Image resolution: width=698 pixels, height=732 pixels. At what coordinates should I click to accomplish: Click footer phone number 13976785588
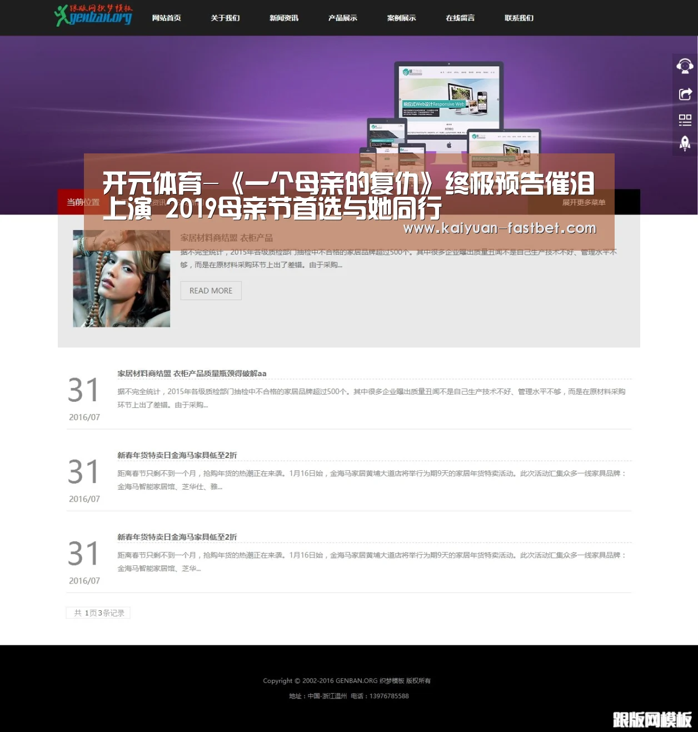389,696
